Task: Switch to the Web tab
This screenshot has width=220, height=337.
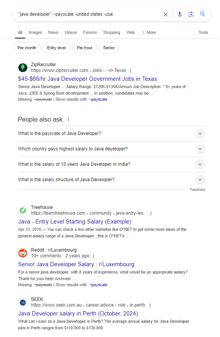Action: 130,32
